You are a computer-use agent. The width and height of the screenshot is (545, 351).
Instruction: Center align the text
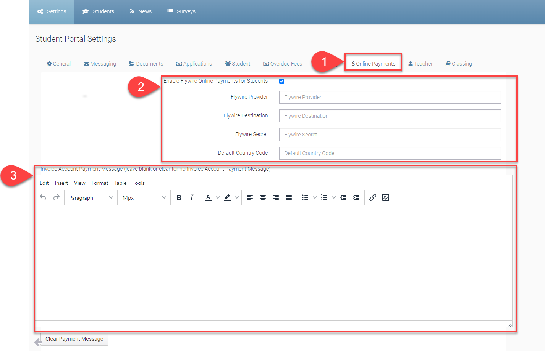click(263, 197)
